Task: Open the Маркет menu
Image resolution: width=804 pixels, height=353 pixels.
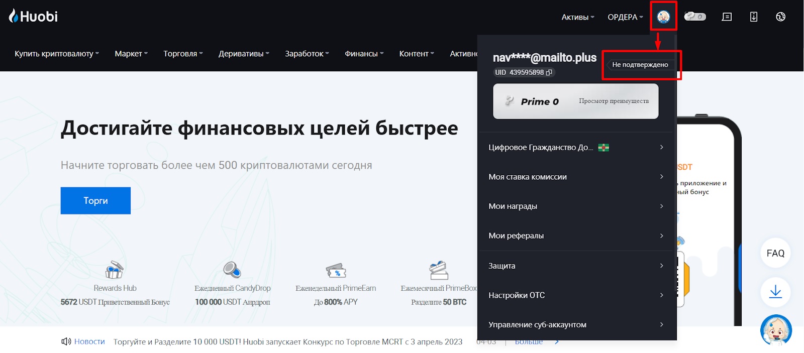Action: pos(131,53)
